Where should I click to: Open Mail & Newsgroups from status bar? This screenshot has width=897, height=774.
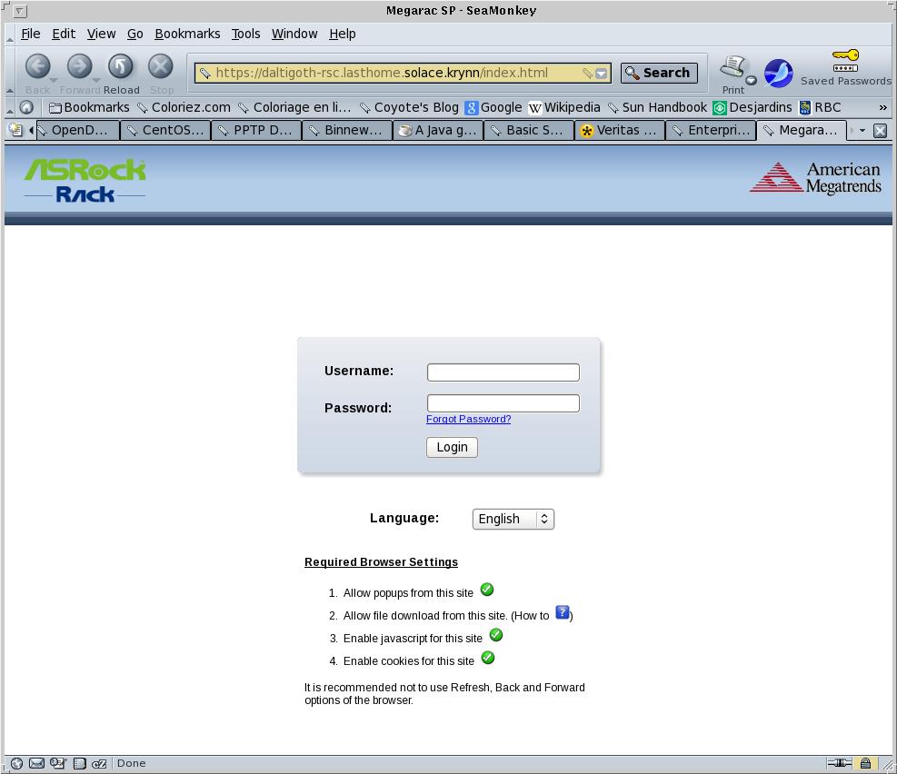tap(36, 763)
